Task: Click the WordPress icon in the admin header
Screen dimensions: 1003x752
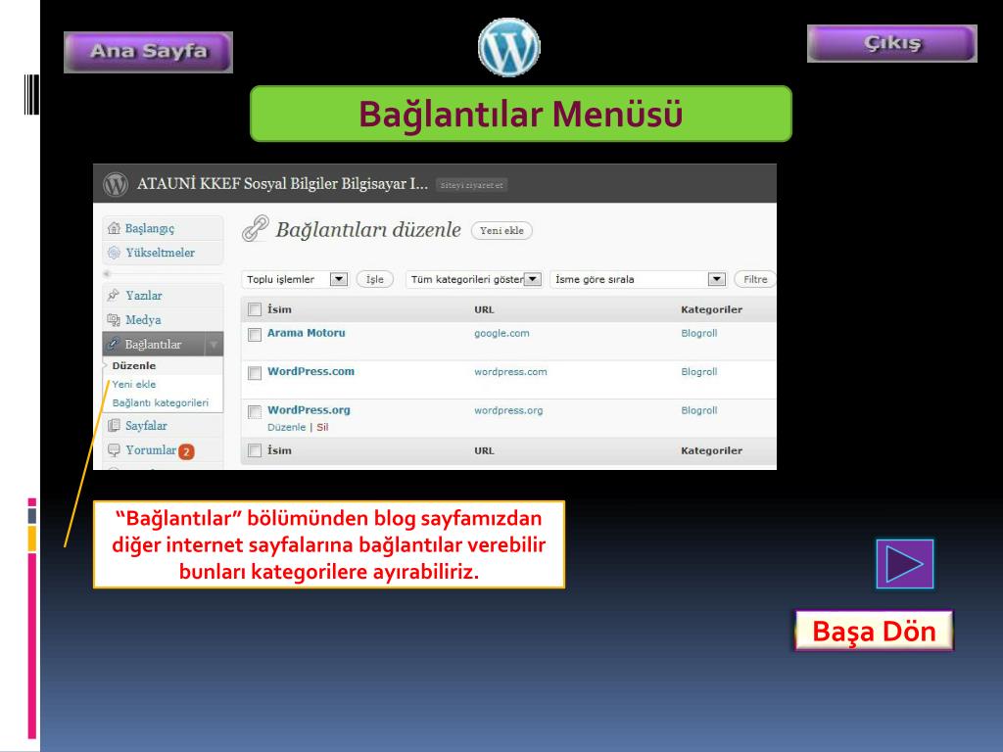Action: [x=116, y=184]
